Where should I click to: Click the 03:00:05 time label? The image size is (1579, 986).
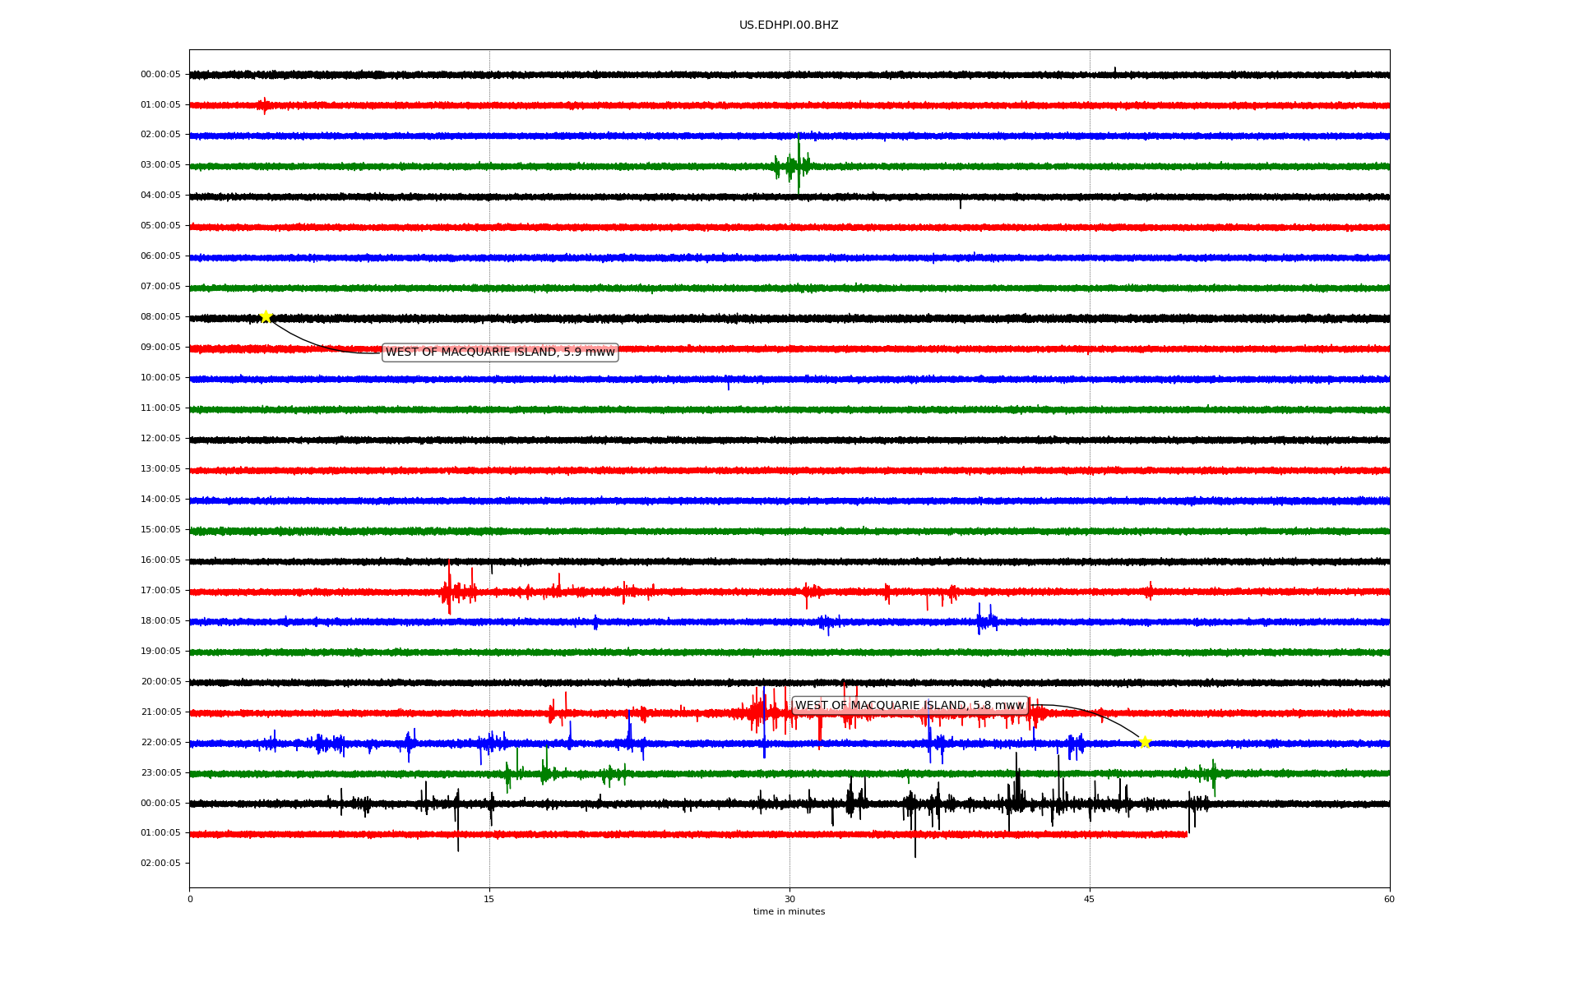[x=160, y=165]
